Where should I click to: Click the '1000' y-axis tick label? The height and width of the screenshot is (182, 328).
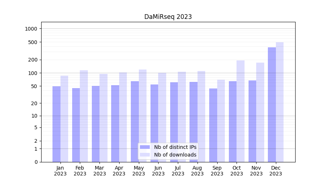point(31,29)
